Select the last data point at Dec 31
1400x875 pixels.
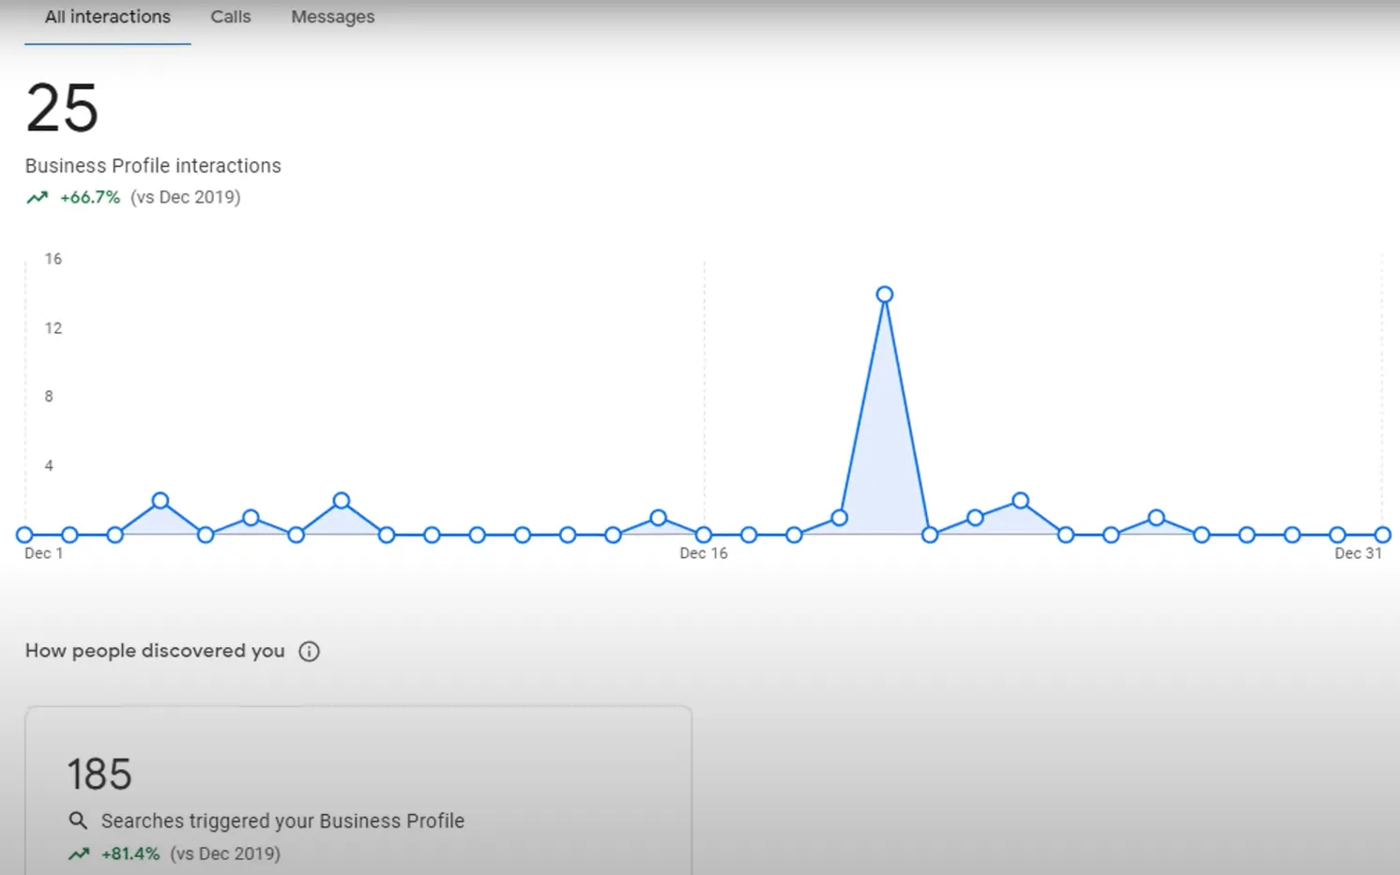pos(1382,535)
